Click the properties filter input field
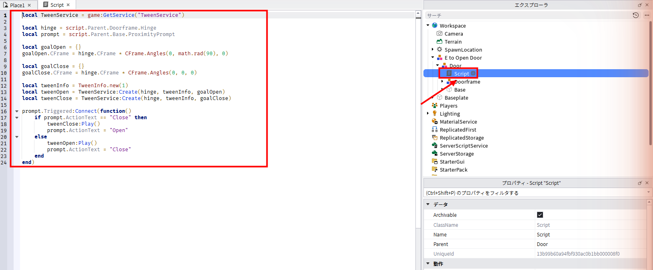Image resolution: width=653 pixels, height=270 pixels. pos(535,193)
